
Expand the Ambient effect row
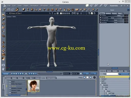click(x=100, y=15)
